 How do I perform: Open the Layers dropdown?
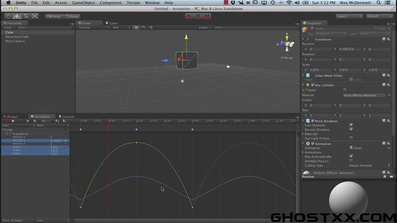pyautogui.click(x=349, y=16)
